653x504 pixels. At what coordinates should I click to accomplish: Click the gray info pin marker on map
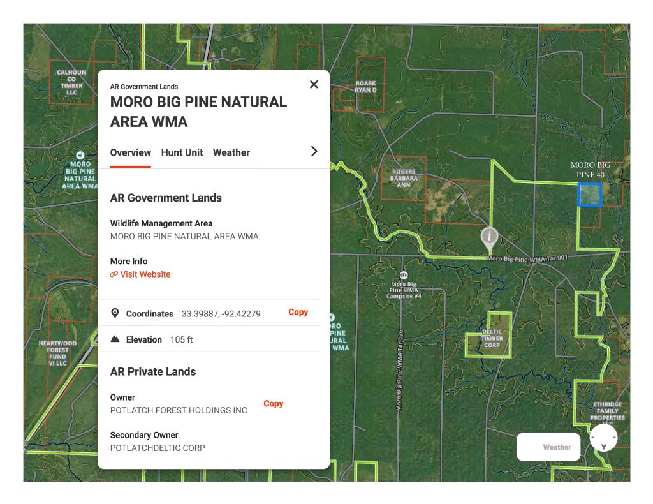click(x=489, y=237)
